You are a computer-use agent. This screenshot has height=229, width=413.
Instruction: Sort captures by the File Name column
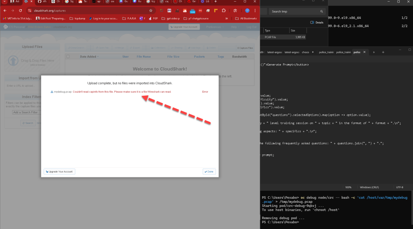tap(144, 56)
